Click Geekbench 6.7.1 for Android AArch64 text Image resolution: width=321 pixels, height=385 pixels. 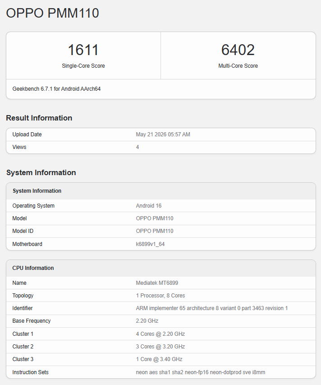(x=56, y=89)
